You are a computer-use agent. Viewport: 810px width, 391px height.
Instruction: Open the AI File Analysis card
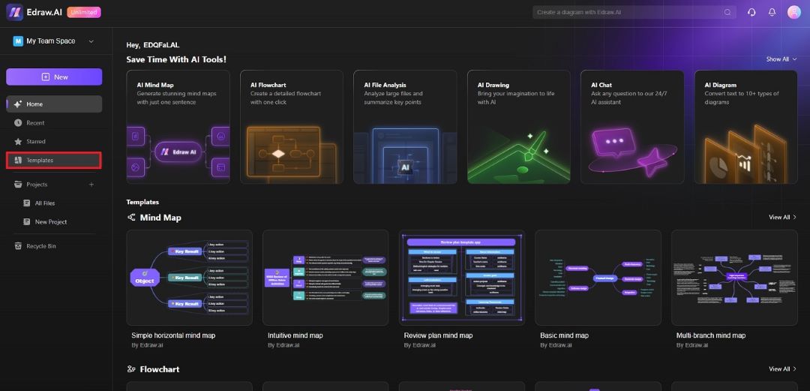tap(406, 127)
